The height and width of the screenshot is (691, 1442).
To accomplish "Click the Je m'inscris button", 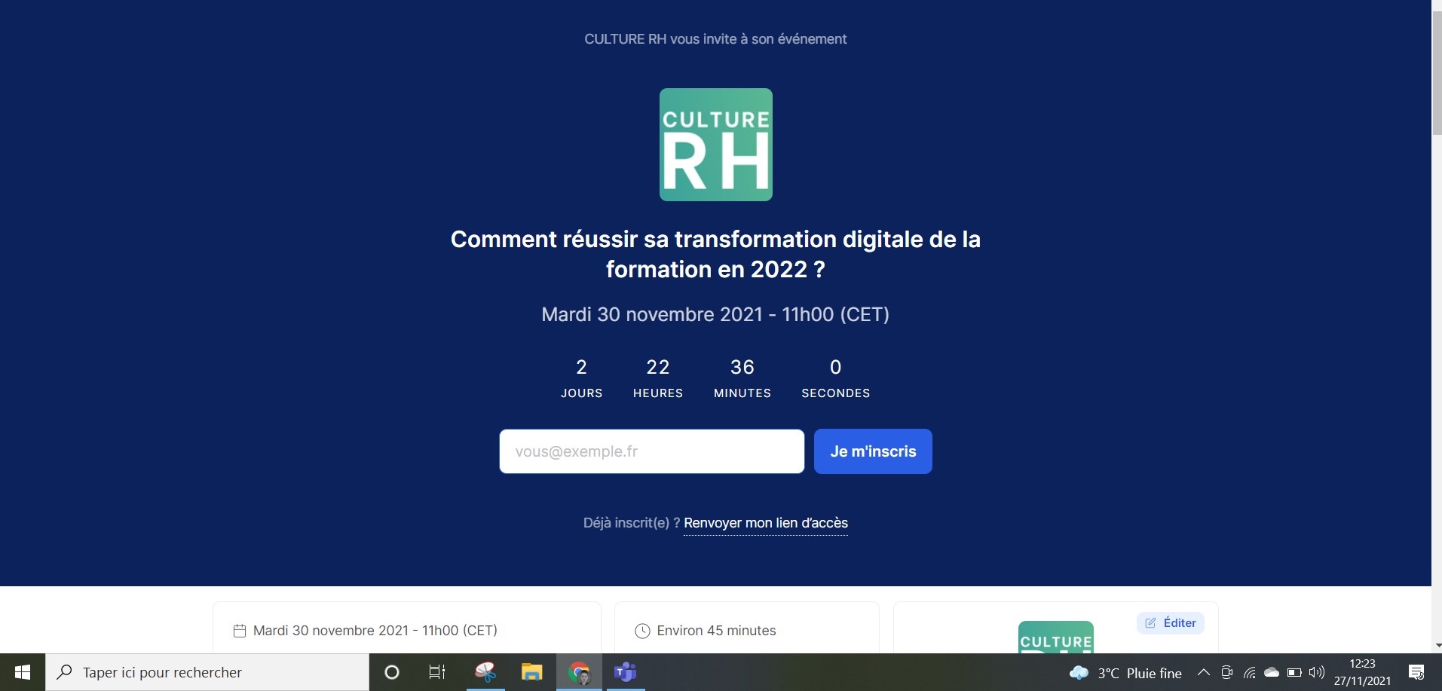I will click(x=873, y=451).
